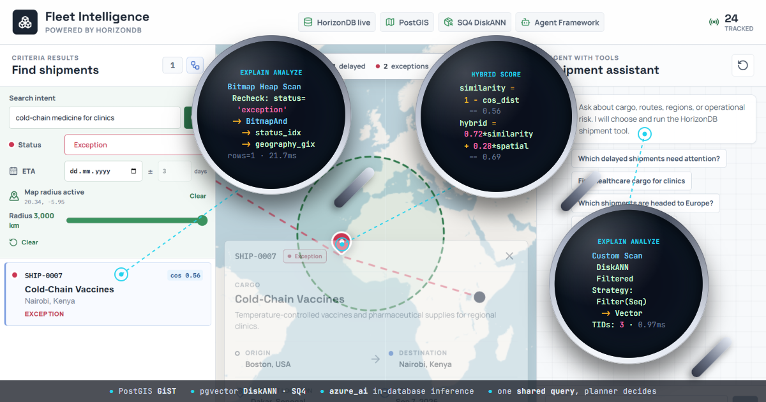Click the map radius pin icon
The width and height of the screenshot is (766, 402).
tap(14, 196)
